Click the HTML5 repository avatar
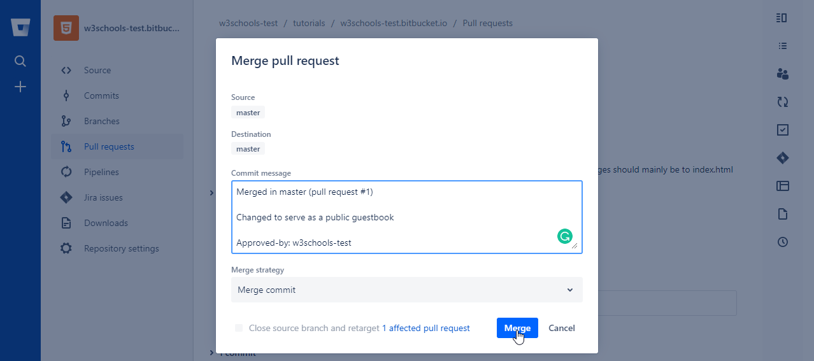This screenshot has height=361, width=814. pyautogui.click(x=66, y=28)
